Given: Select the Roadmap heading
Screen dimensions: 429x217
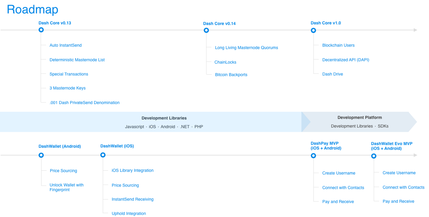Looking at the screenshot, I should pos(32,9).
